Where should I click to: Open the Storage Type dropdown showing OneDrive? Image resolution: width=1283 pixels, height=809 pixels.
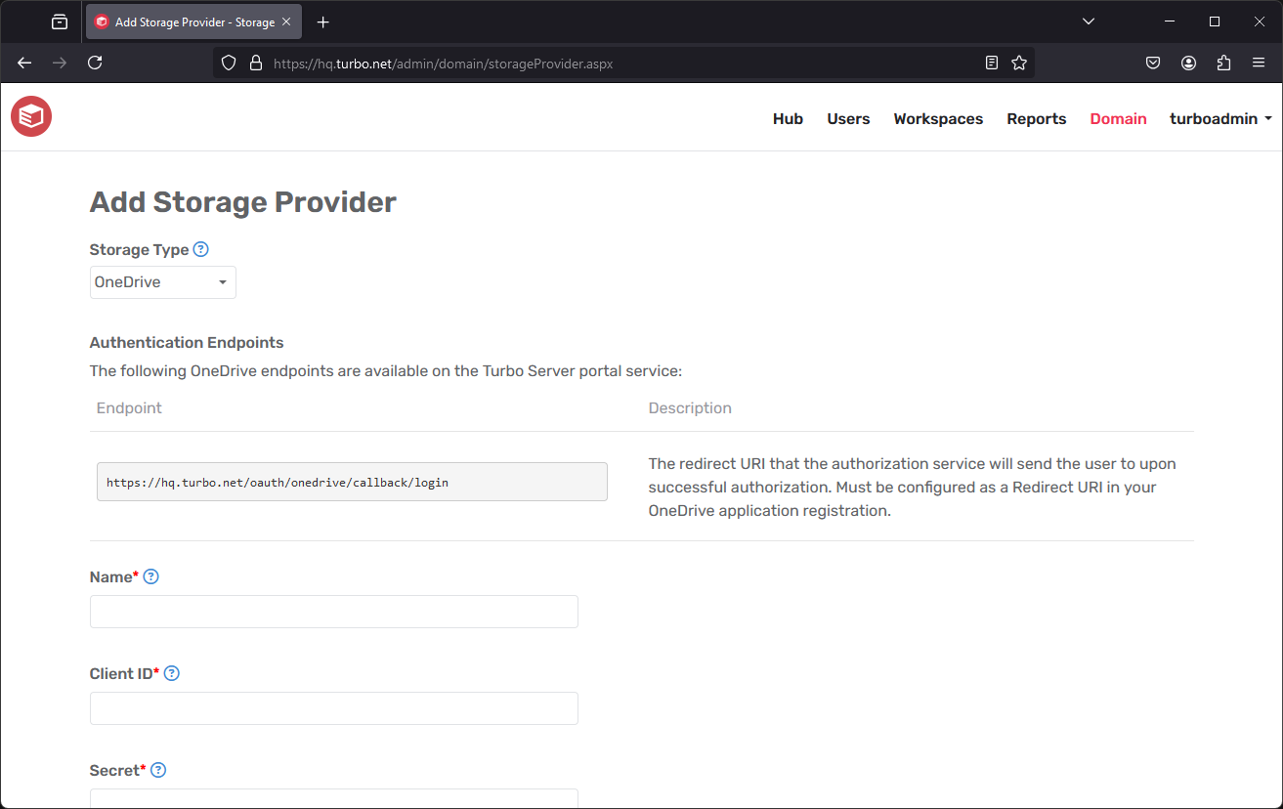coord(162,282)
